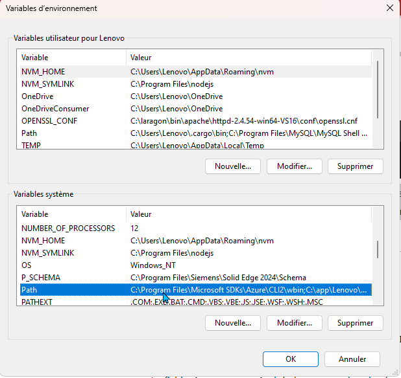
Task: Cancel the dialog with Annuler
Action: (x=352, y=359)
